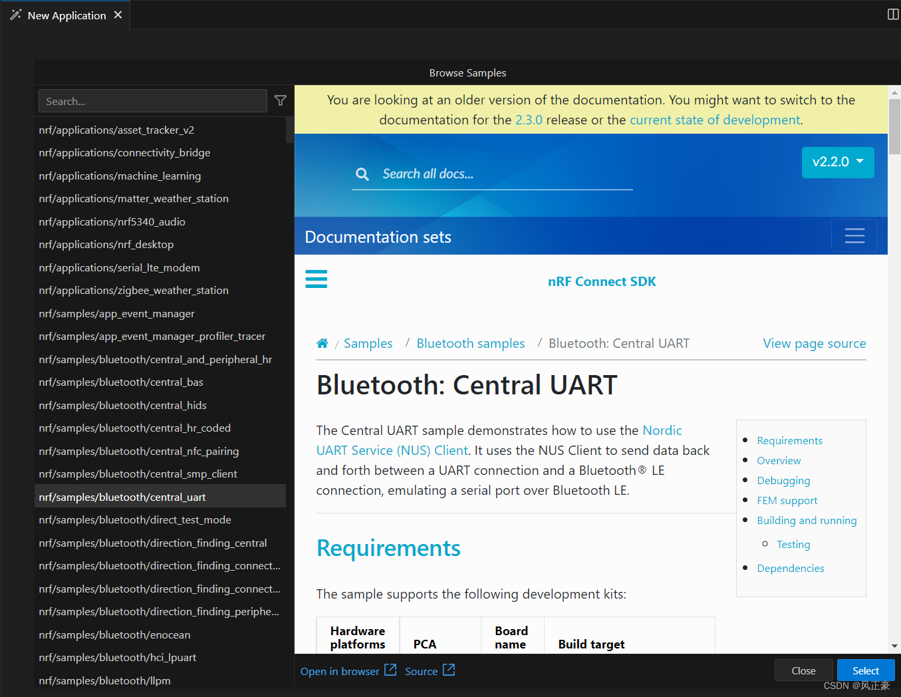Click the split editor icon at top right

pos(893,15)
